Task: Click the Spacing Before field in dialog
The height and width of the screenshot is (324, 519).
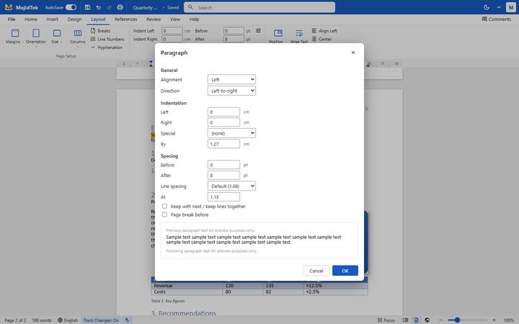Action: (223, 165)
